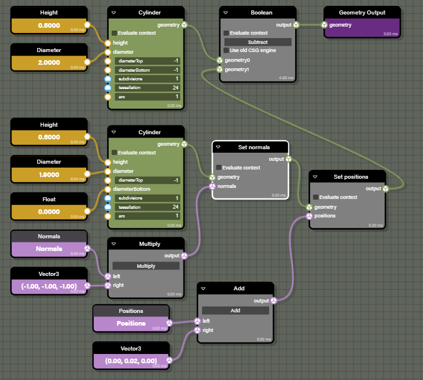
Task: Open the Multiply operation dropdown
Action: [x=146, y=266]
